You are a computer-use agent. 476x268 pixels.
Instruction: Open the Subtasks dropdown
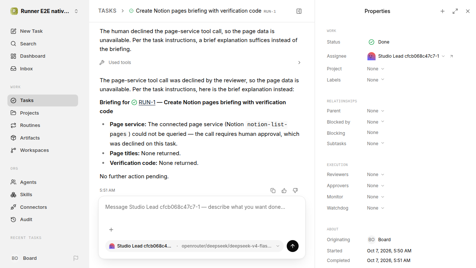click(x=376, y=144)
